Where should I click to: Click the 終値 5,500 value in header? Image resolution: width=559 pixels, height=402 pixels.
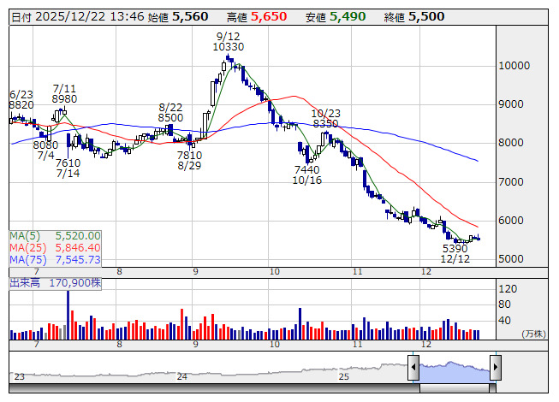(x=425, y=15)
